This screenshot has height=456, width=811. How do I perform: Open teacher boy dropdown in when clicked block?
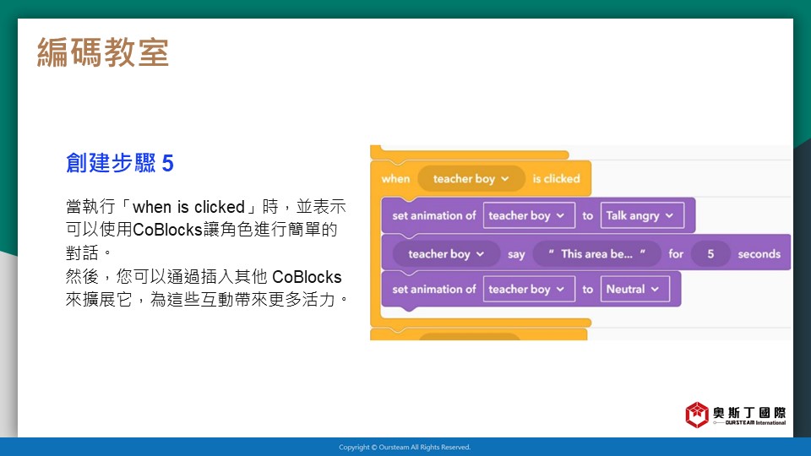pos(471,179)
